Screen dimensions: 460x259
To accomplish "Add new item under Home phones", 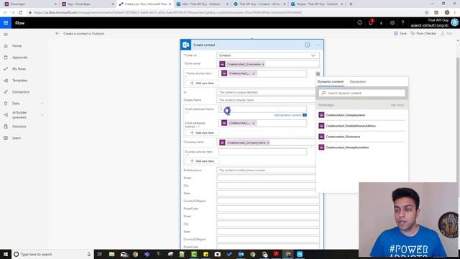I will tap(202, 83).
